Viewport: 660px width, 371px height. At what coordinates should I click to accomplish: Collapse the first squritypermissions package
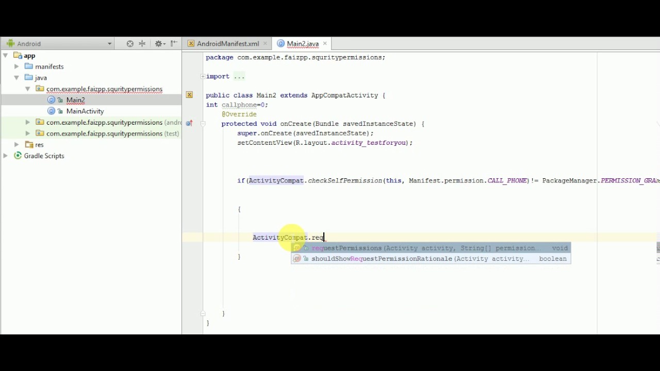point(28,89)
